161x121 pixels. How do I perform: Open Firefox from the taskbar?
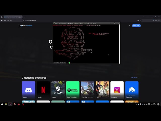click(x=19, y=104)
